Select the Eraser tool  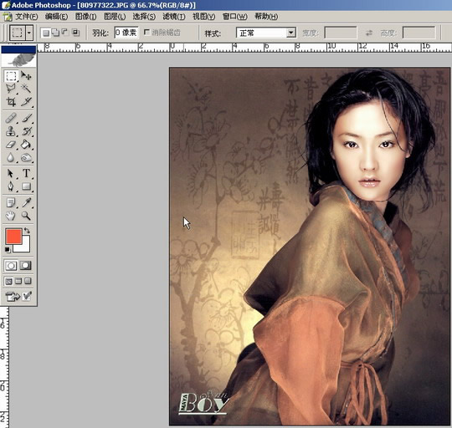pyautogui.click(x=11, y=145)
